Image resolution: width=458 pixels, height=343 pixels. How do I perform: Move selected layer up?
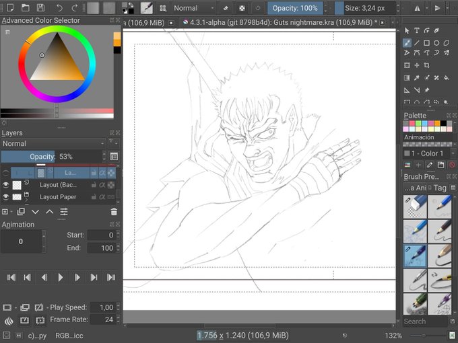pyautogui.click(x=50, y=212)
